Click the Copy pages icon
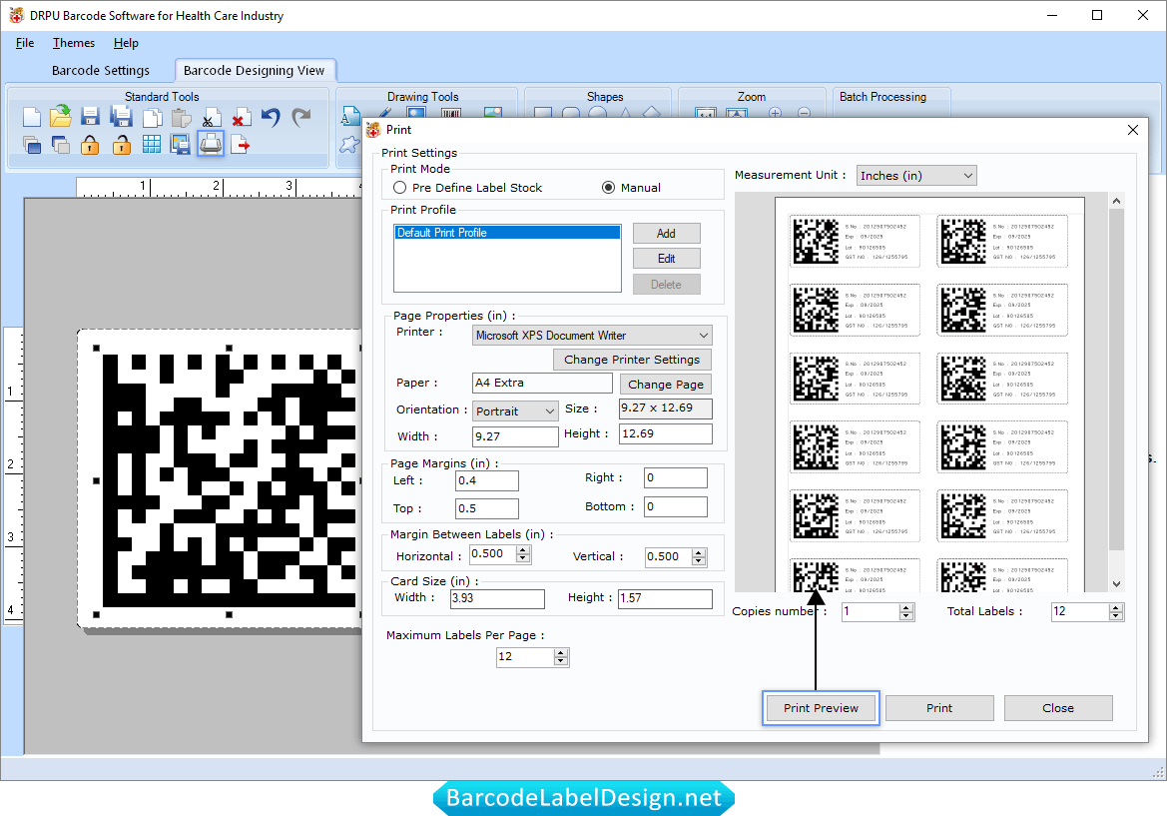This screenshot has width=1167, height=816. (x=152, y=118)
